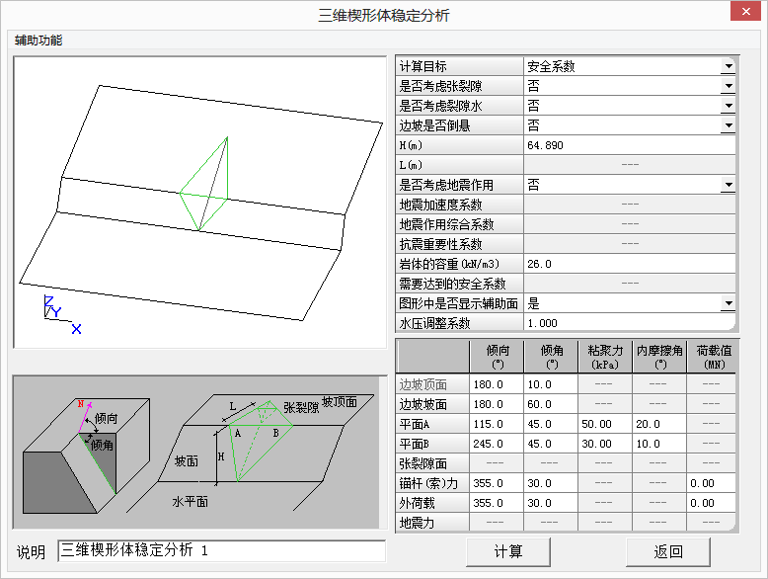The height and width of the screenshot is (579, 768).
Task: Click the 说明 description text field
Action: (x=221, y=550)
